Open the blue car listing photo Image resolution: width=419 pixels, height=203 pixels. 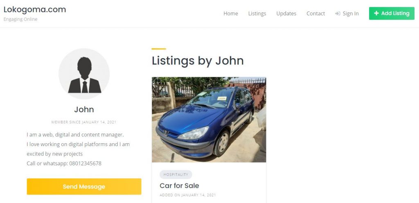click(x=209, y=120)
